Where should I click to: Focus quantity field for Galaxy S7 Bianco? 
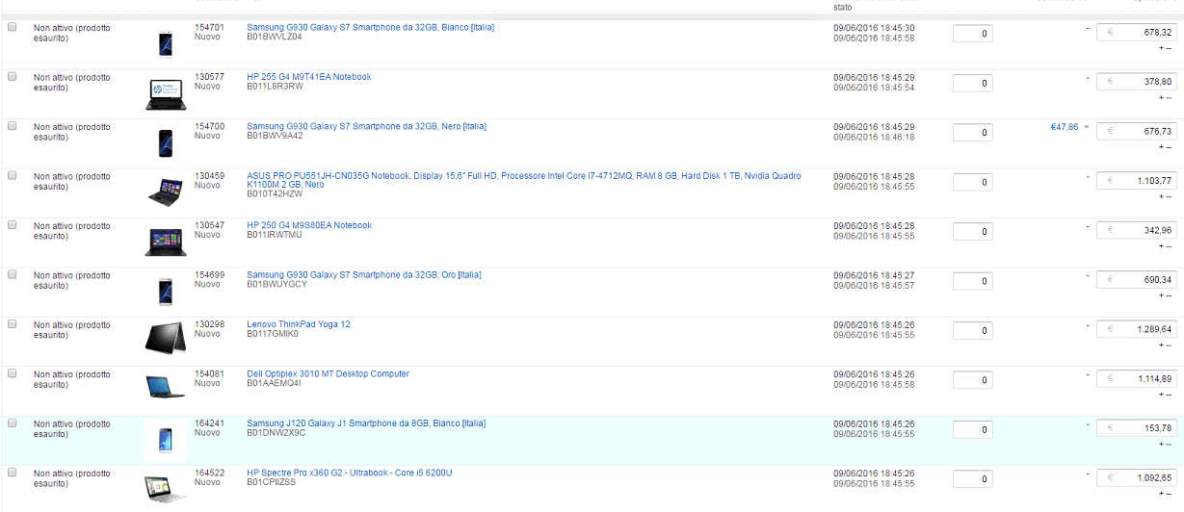click(972, 34)
